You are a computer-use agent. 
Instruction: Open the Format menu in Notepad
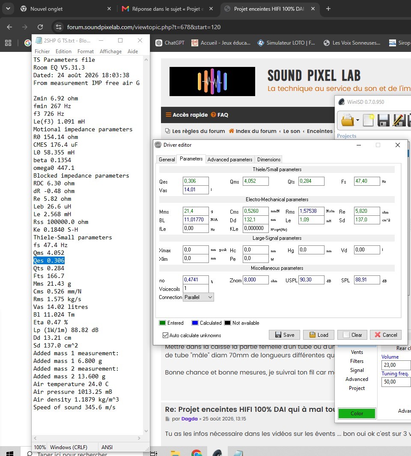click(85, 51)
